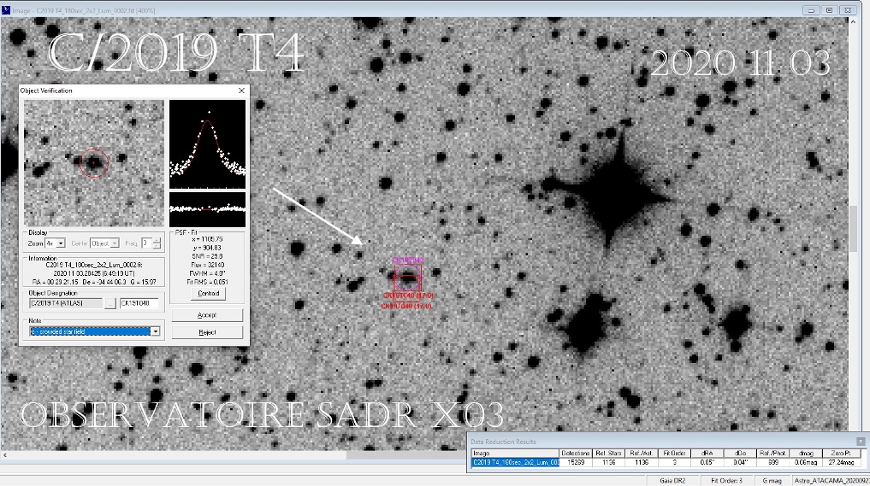Click the scroll-left arrow of image window
Viewport: 870px width, 486px height.
tap(5, 455)
